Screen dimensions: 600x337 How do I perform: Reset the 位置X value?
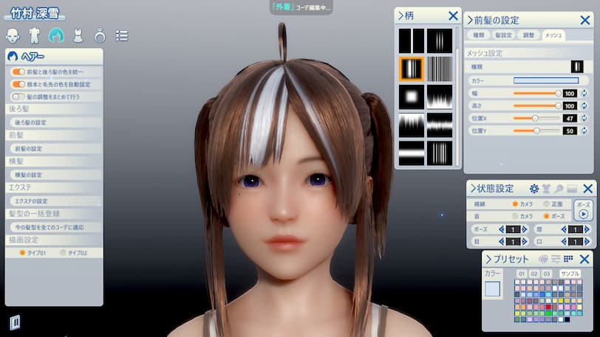tap(584, 119)
